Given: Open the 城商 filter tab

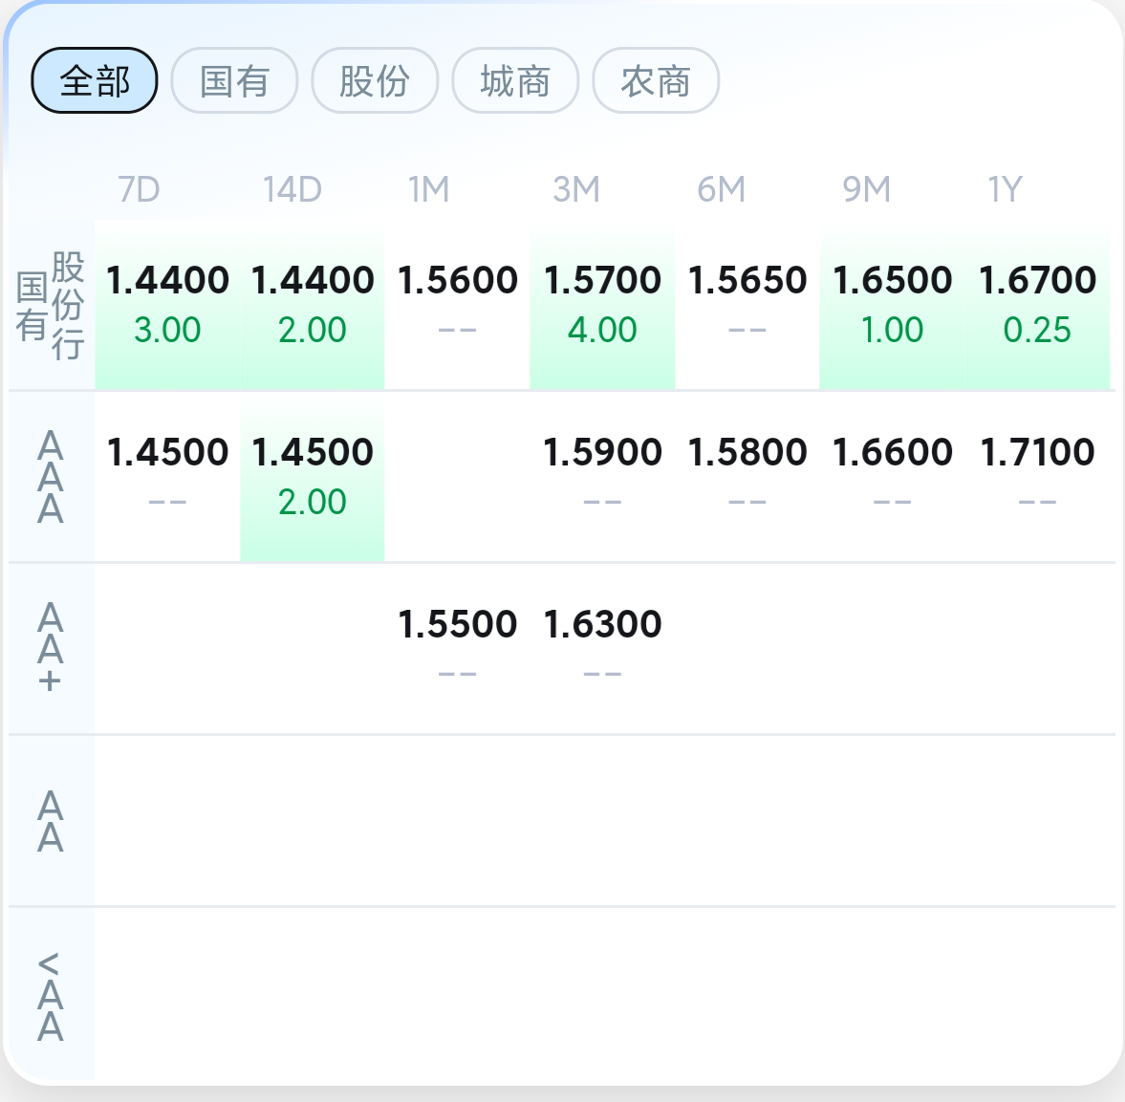Looking at the screenshot, I should (x=515, y=80).
